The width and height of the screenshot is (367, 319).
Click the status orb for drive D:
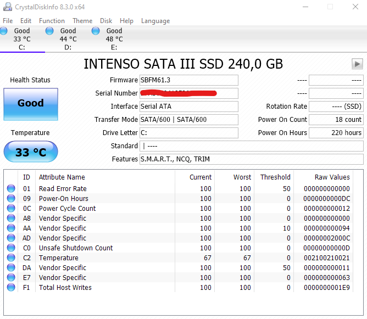[49, 31]
